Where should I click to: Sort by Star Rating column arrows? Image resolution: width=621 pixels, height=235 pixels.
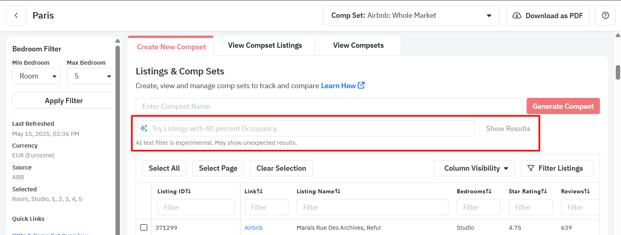pos(544,191)
